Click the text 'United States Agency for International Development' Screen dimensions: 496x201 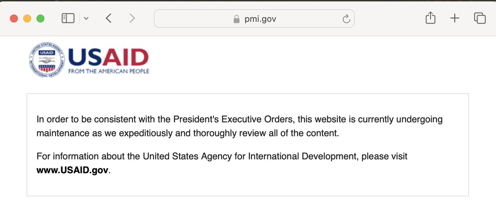[x=249, y=157]
